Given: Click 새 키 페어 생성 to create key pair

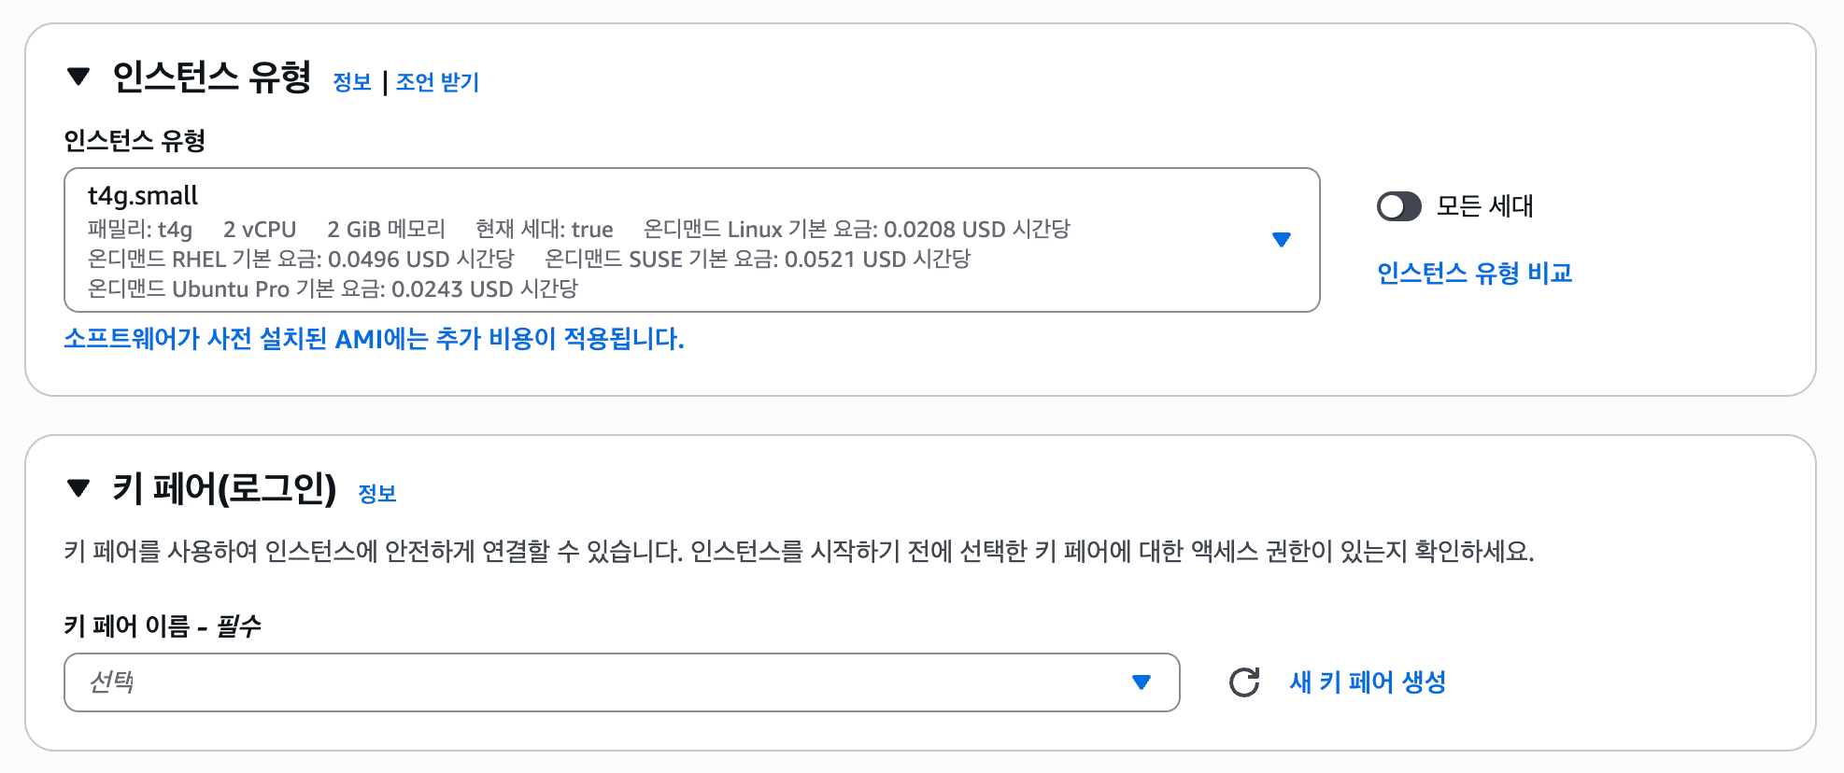Looking at the screenshot, I should coord(1366,682).
